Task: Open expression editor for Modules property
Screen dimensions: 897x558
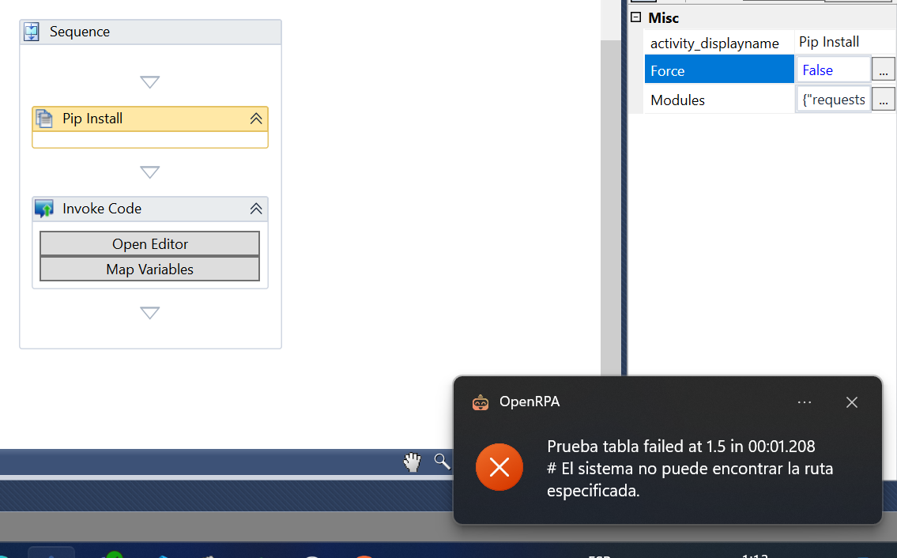Action: pyautogui.click(x=883, y=100)
